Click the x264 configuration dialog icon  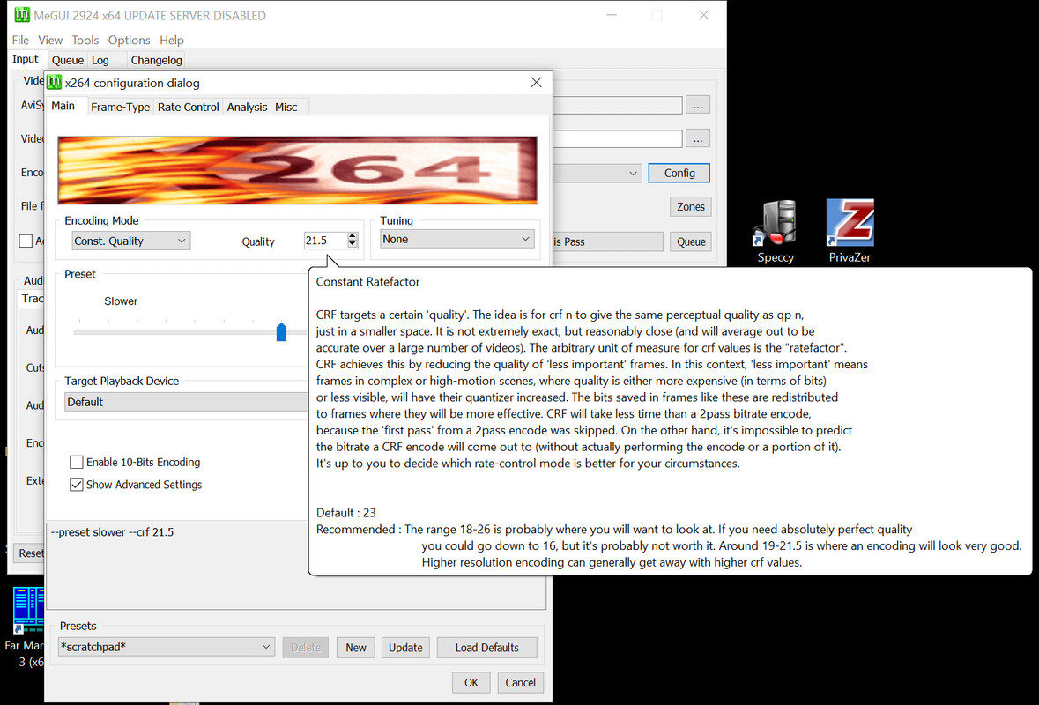click(55, 82)
